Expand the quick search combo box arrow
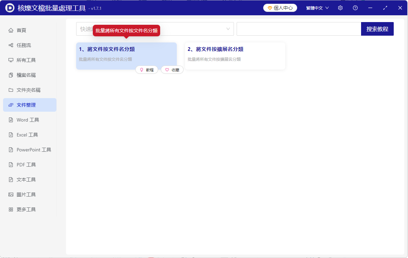 point(228,29)
